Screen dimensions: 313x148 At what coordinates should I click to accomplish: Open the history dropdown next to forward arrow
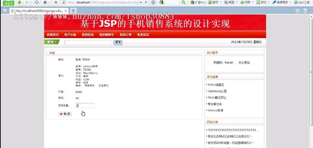(30, 2)
